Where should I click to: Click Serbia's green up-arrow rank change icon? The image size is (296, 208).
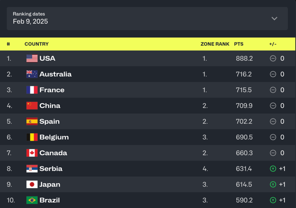pos(273,169)
